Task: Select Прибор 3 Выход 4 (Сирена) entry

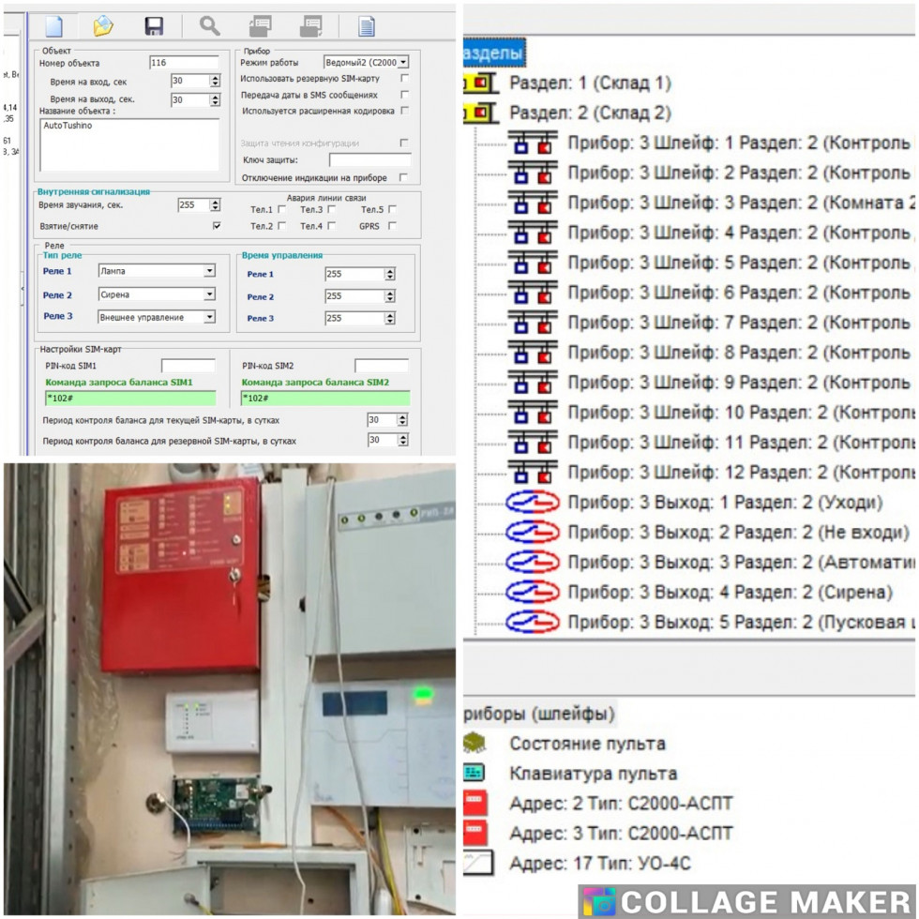Action: coord(730,593)
